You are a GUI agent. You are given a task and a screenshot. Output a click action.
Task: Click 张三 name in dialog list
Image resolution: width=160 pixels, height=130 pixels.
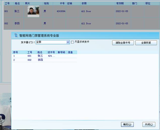point(40,56)
